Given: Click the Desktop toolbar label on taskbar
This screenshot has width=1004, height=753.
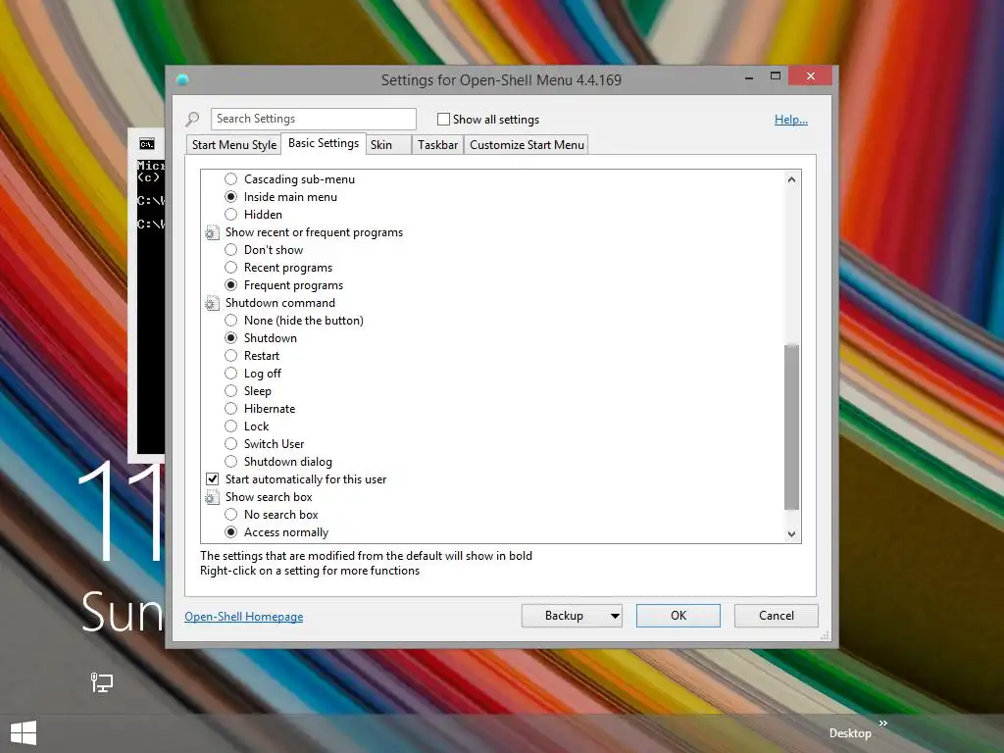Looking at the screenshot, I should (850, 733).
